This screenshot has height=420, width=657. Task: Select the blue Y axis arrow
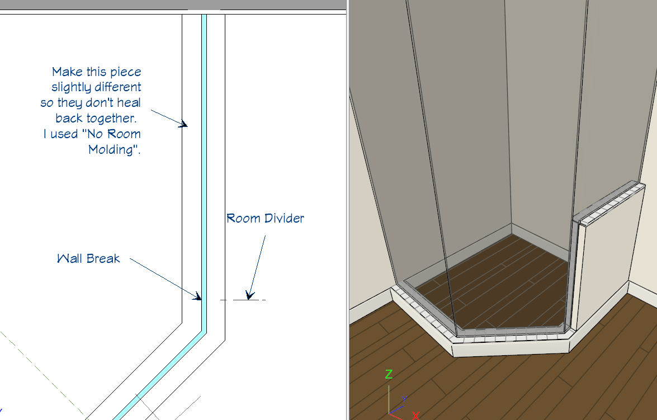tap(403, 399)
